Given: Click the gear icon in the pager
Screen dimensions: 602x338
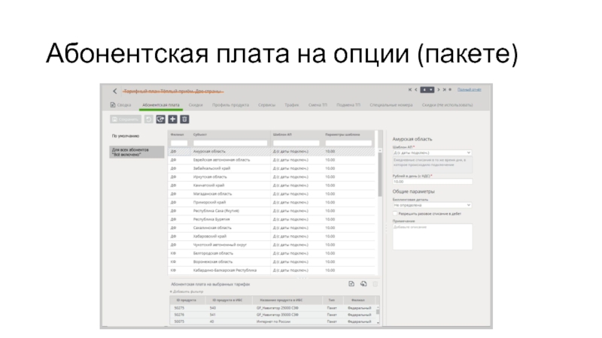Looking at the screenshot, I should click(450, 89).
